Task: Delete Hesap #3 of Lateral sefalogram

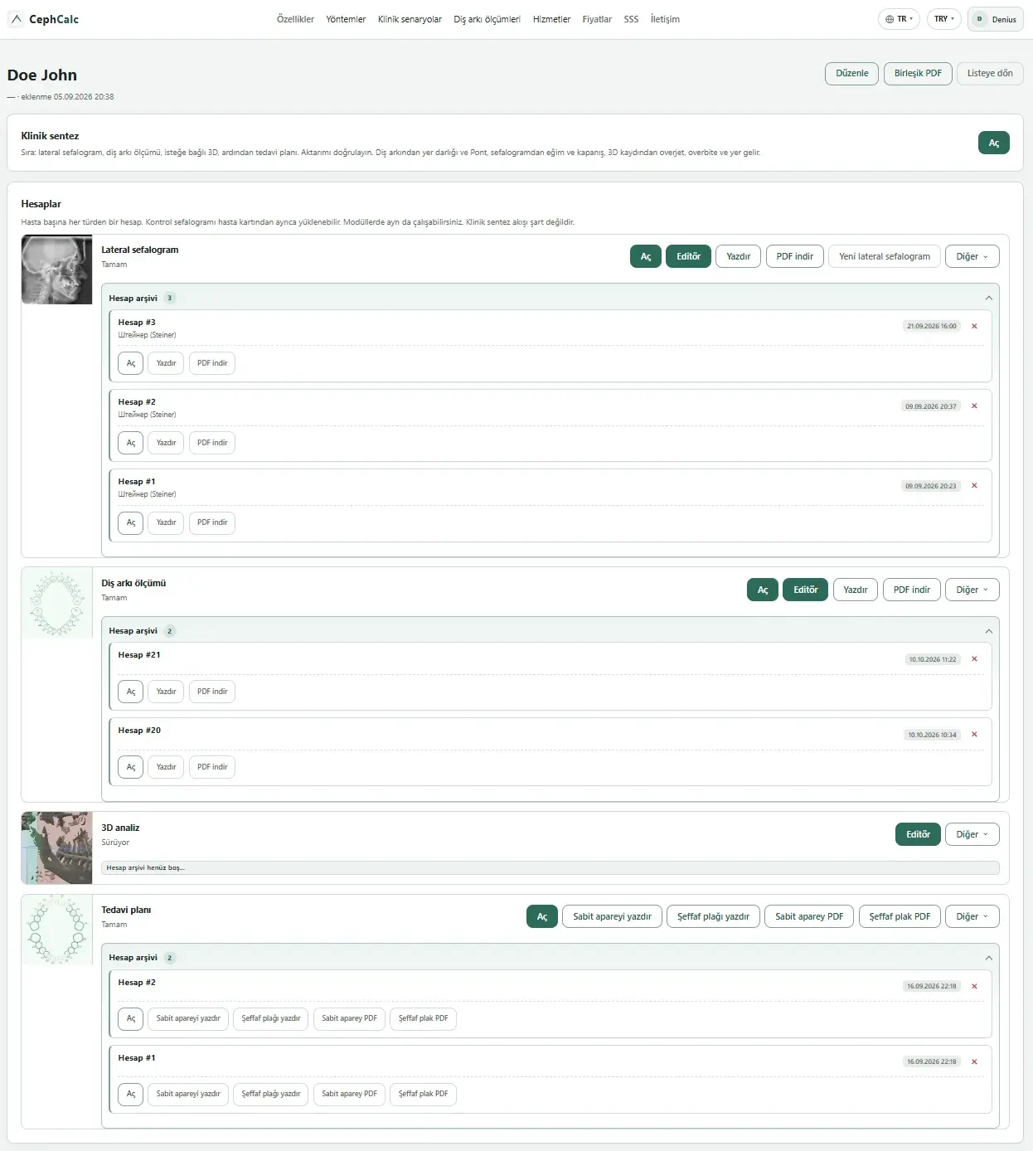Action: 974,326
